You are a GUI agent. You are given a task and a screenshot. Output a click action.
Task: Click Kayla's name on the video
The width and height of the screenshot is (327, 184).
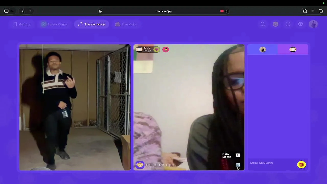click(147, 48)
